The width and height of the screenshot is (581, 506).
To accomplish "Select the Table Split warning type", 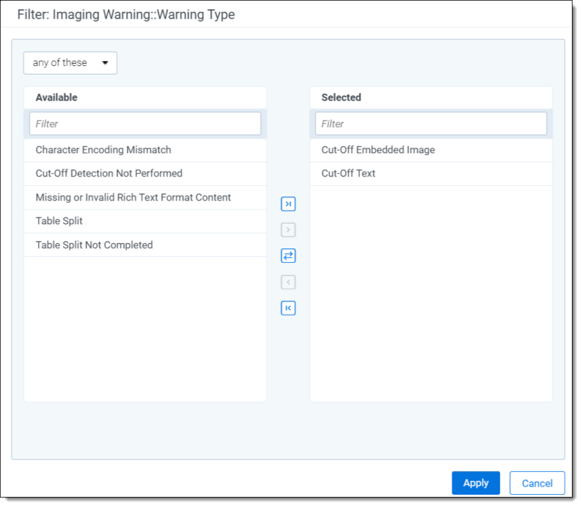I will coord(59,221).
